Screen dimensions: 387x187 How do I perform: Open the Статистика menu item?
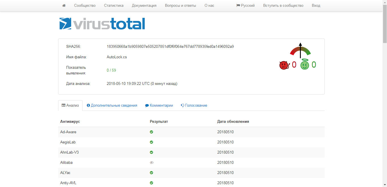point(114,6)
